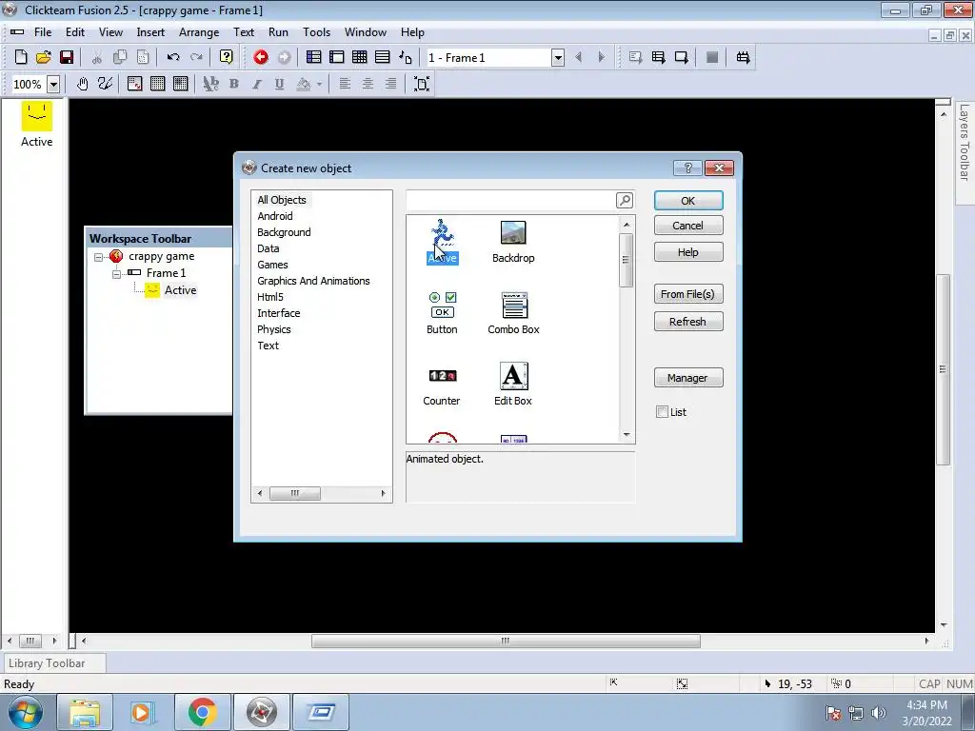
Task: Collapse the Frame 1 tree node
Action: [116, 273]
